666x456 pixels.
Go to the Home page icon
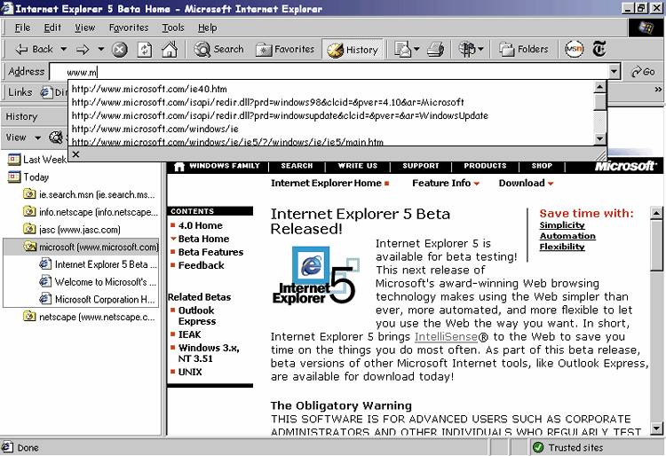170,50
